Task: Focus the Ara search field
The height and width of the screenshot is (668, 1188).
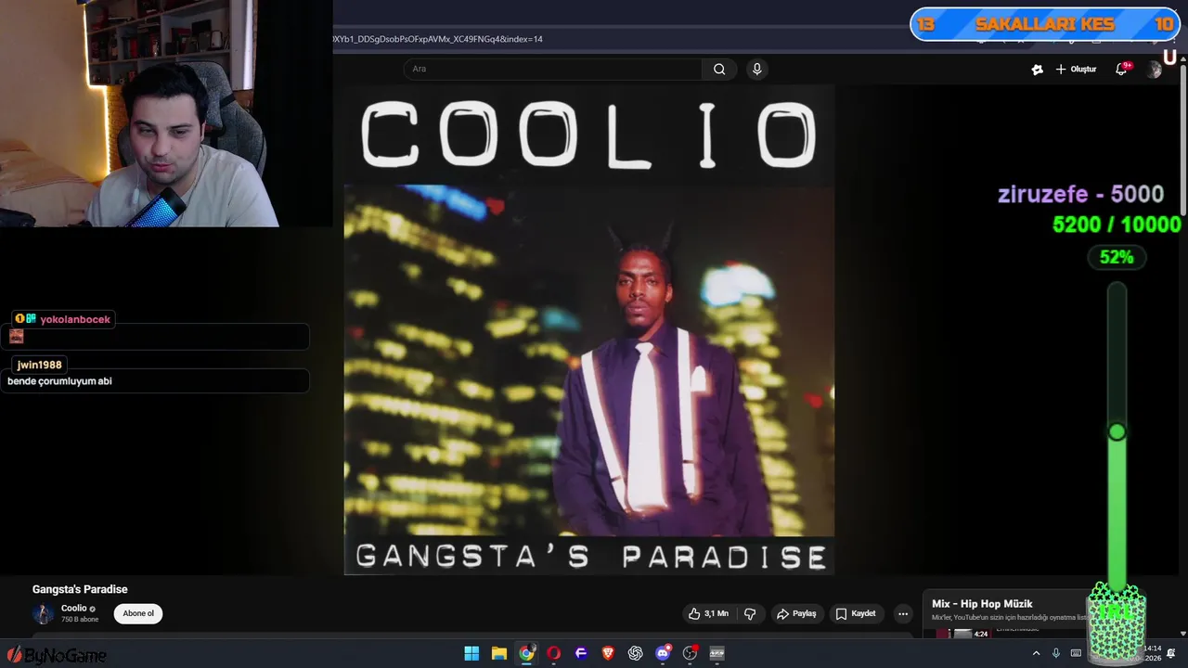Action: click(x=554, y=69)
